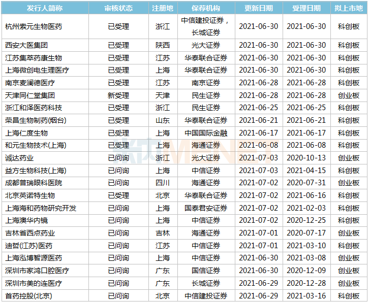Click 光大证券 sponsor in 诚达药业 row

206,158
